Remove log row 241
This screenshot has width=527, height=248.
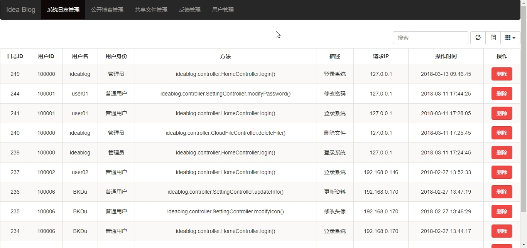502,113
